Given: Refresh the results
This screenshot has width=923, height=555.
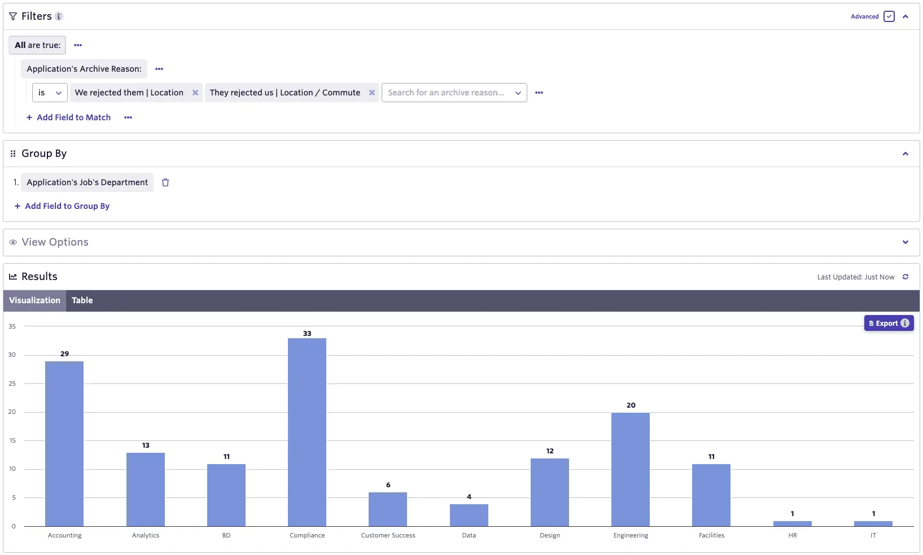Looking at the screenshot, I should pyautogui.click(x=905, y=277).
